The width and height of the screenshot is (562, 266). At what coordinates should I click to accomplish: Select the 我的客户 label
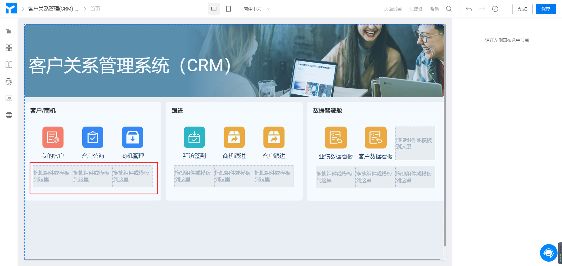53,156
